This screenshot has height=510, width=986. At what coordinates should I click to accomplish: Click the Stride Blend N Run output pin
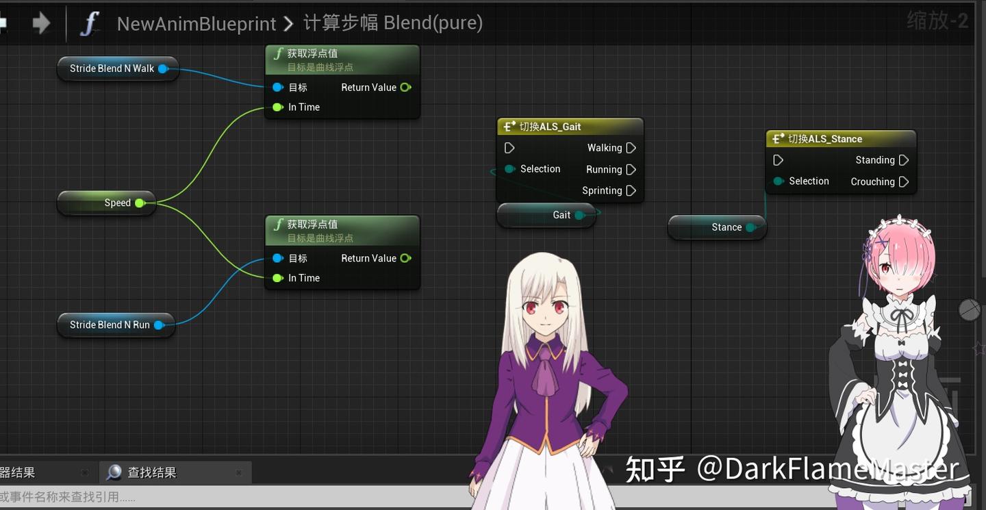click(159, 324)
